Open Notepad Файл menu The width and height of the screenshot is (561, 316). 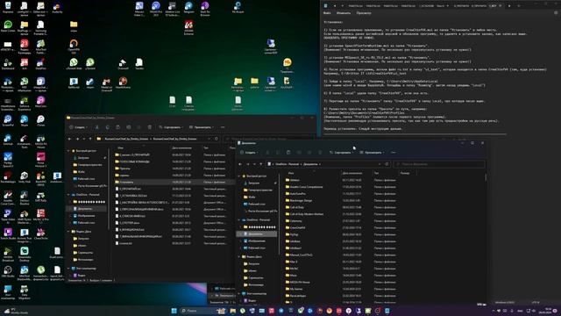pyautogui.click(x=327, y=13)
